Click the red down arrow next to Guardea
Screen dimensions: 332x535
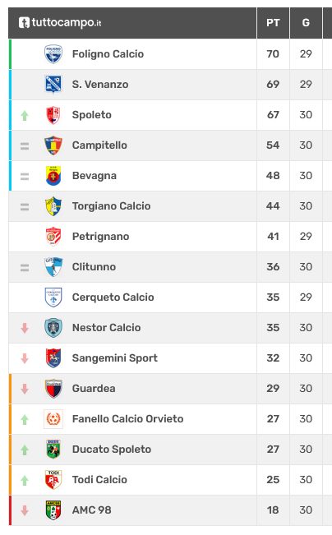click(x=25, y=389)
